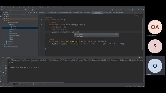Screen dimensions: 166x93
Task: Click the editor vertical scrollbar
Action: 142,34
